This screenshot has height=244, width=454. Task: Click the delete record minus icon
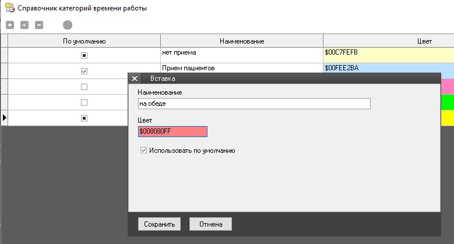(x=38, y=25)
